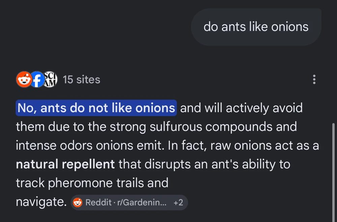Click the bold 'natural repellent' phrase
The image size is (337, 222).
pos(65,164)
